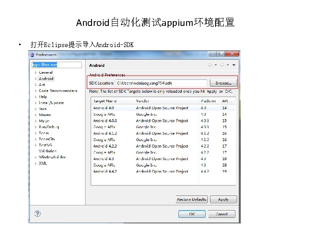The height and width of the screenshot is (233, 311).
Task: Expand the Team tree node
Action: (36, 133)
